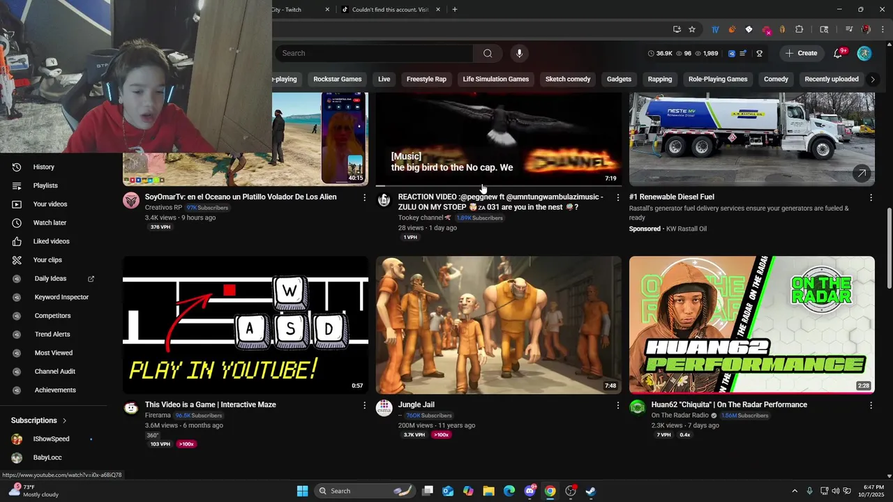Open the YouTube account avatar menu

point(864,53)
